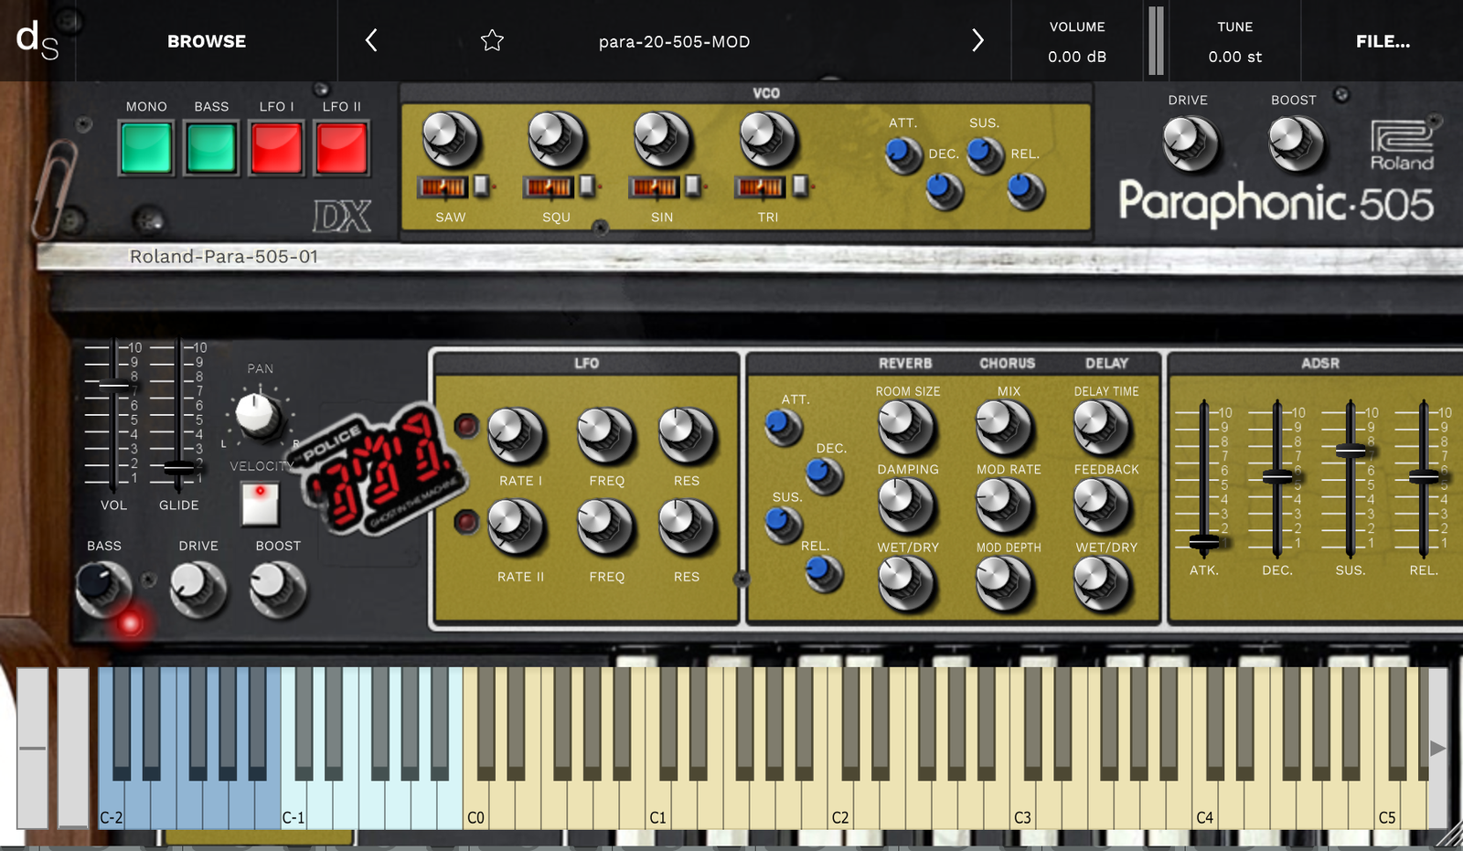Open the FILE... menu
Viewport: 1463px width, 851px height.
pyautogui.click(x=1382, y=41)
